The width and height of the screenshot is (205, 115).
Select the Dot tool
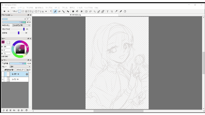(63, 11)
